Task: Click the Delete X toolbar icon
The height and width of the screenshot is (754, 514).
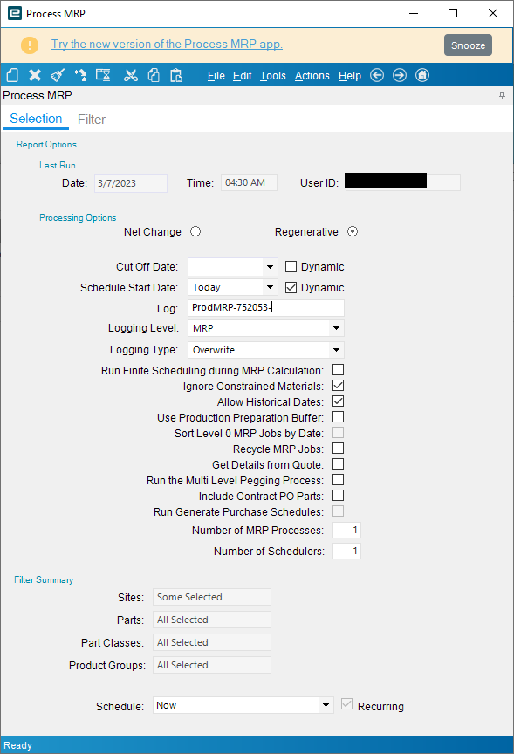Action: coord(35,75)
